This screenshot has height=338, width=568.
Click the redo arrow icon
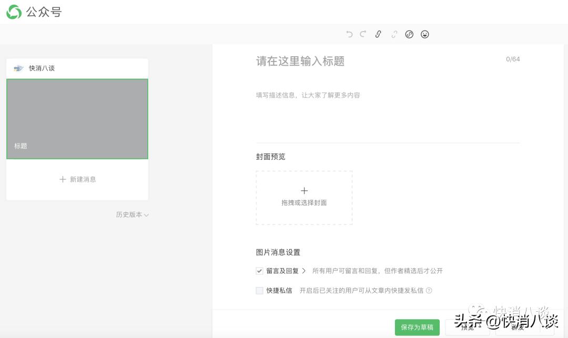click(362, 34)
